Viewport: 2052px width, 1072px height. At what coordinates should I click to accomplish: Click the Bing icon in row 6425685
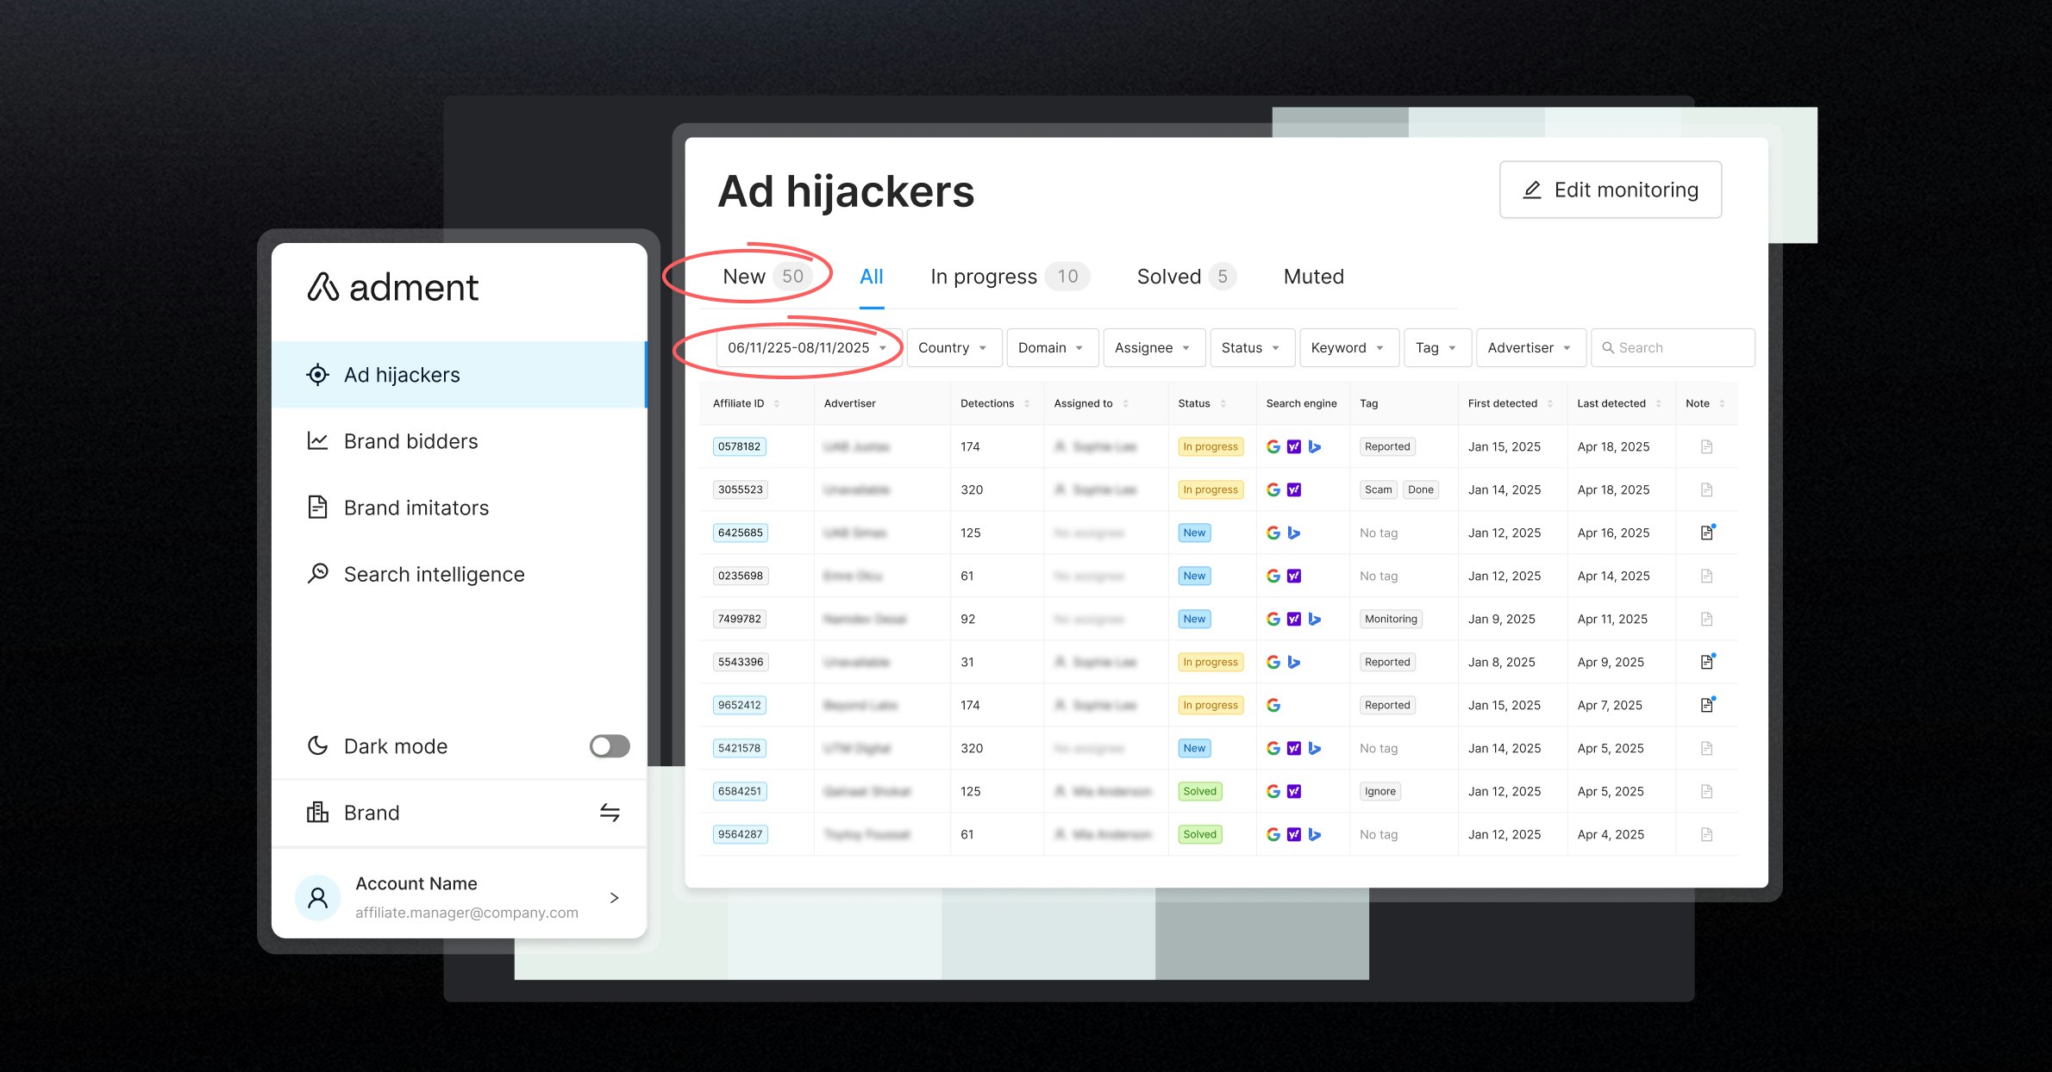[x=1293, y=533]
